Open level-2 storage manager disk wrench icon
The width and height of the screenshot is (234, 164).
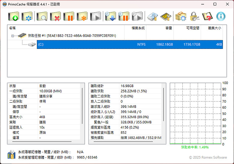(x=152, y=16)
